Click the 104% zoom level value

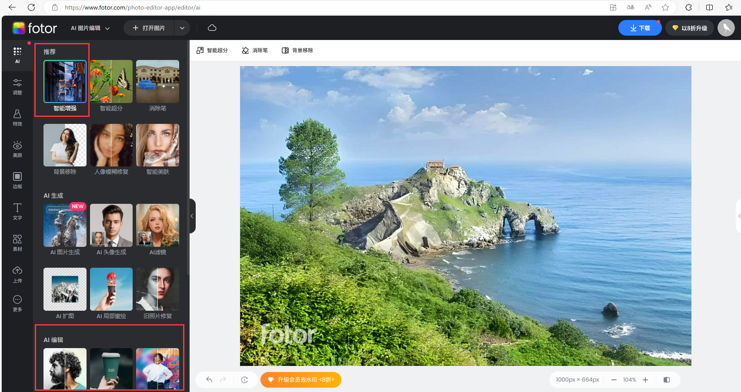630,380
